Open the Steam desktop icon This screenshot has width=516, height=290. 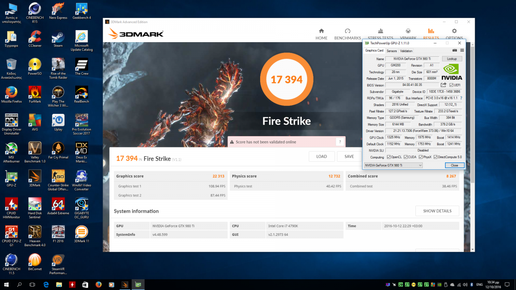58,39
